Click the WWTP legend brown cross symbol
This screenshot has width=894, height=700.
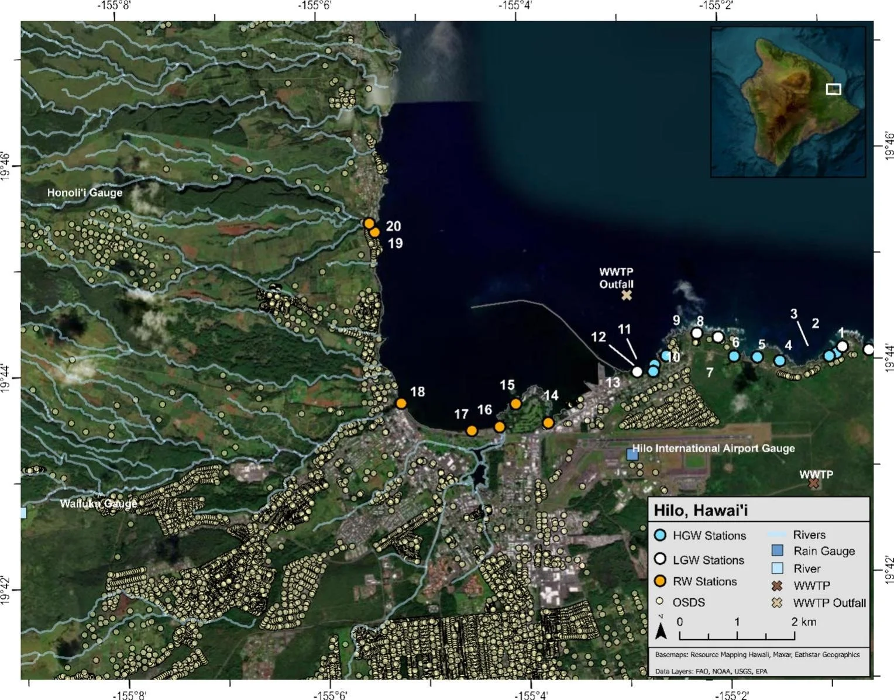(778, 585)
